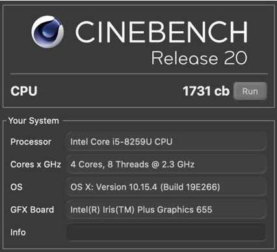
Task: Select the Iris Plus Graphics 655 field
Action: 166,210
